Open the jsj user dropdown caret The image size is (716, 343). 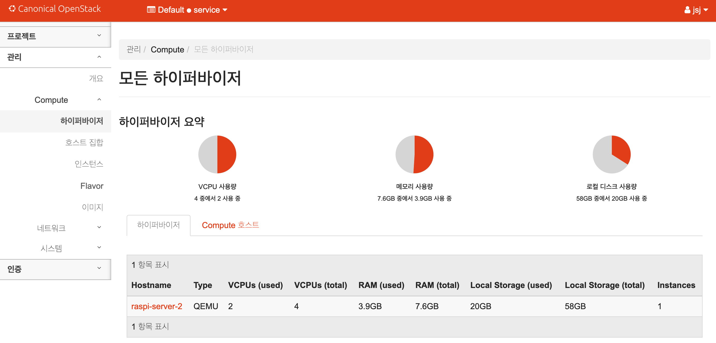click(x=706, y=10)
